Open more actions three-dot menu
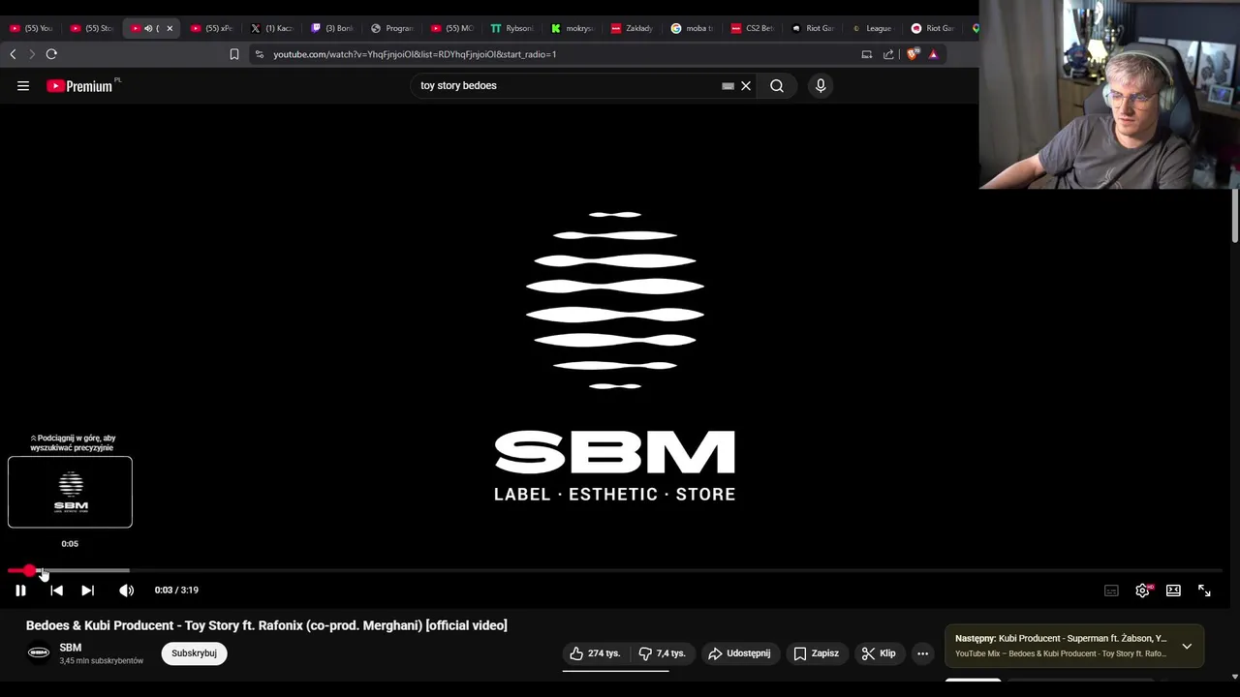 (x=922, y=653)
